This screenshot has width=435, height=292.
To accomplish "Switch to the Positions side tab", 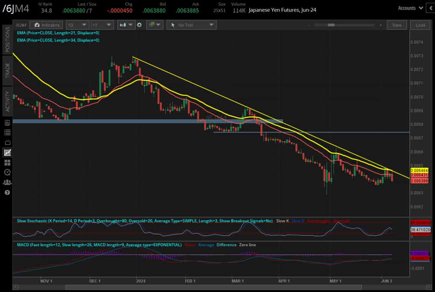I will tap(7, 40).
